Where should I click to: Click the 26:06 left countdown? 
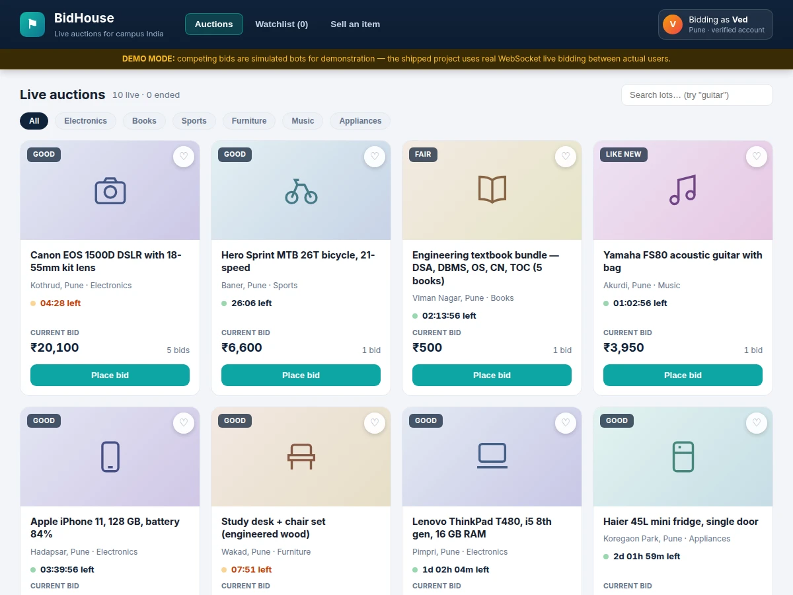coord(251,303)
